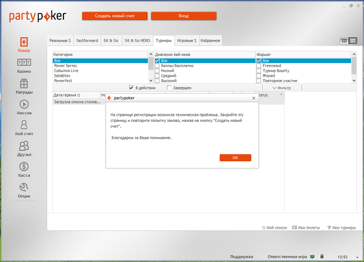Click the partypoker logo
The image size is (364, 262).
coord(37,17)
